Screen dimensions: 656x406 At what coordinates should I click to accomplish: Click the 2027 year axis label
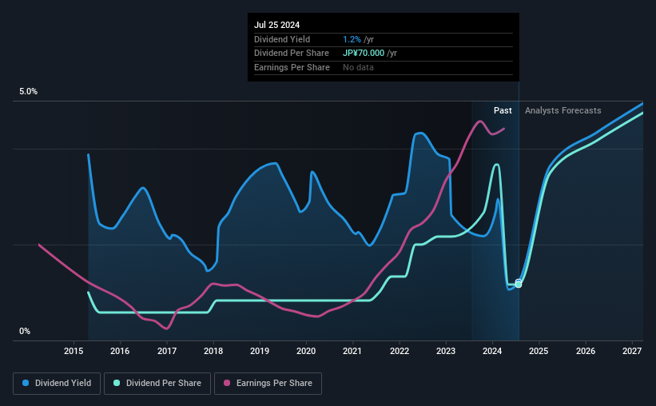tap(632, 351)
